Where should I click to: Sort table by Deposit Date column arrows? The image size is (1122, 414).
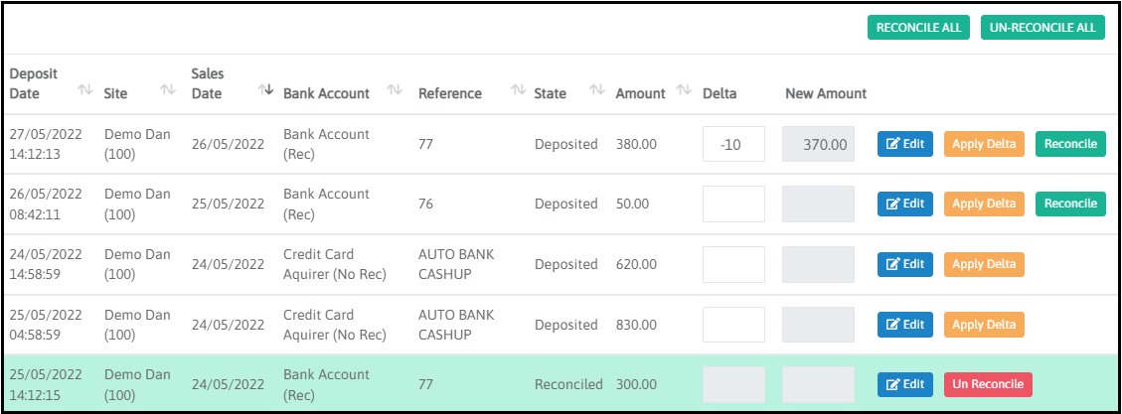coord(85,90)
